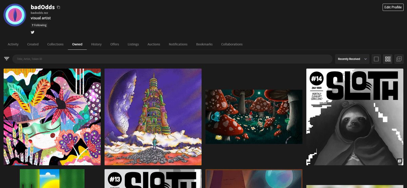Switch to single-column view icon

click(376, 59)
